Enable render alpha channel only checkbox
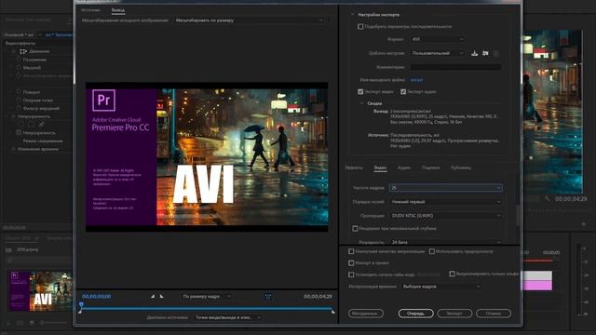The height and width of the screenshot is (335, 596). (452, 274)
